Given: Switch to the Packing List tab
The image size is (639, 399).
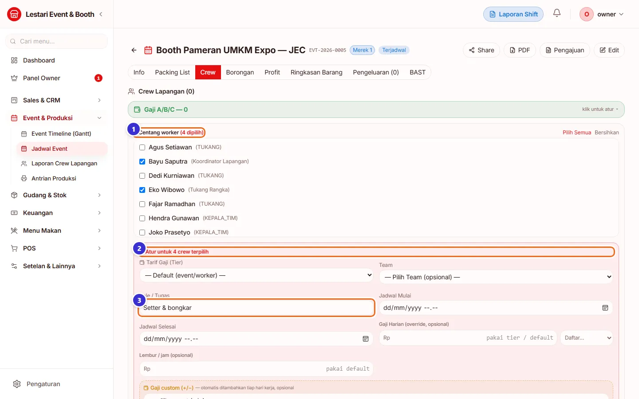Looking at the screenshot, I should (172, 72).
